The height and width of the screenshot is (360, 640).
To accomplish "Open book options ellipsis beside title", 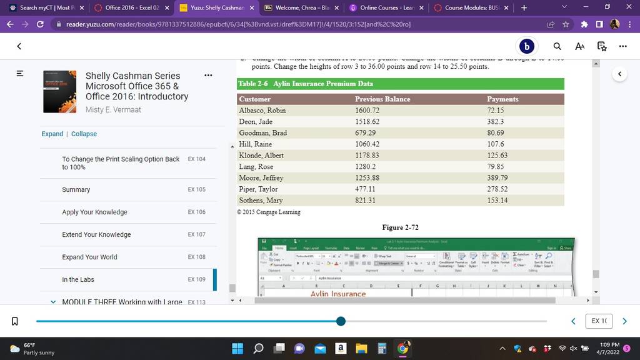I will coord(208,75).
